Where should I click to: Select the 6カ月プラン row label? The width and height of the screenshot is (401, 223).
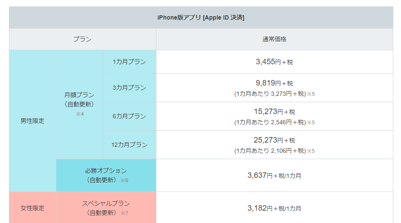coord(130,116)
